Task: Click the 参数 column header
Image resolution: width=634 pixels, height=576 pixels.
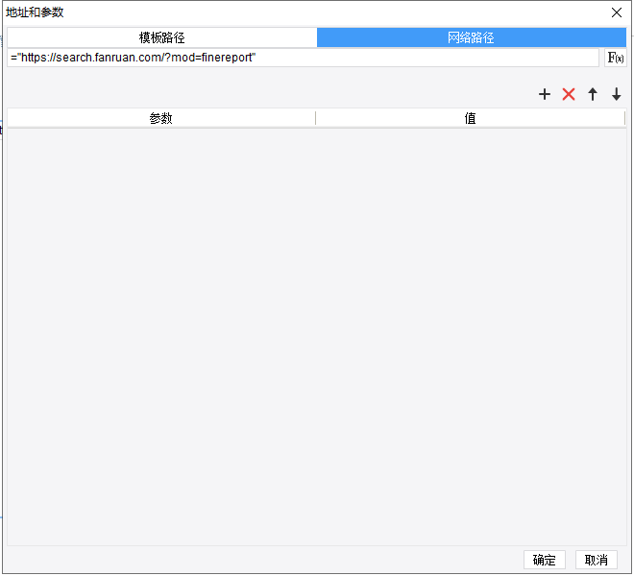Action: 161,118
